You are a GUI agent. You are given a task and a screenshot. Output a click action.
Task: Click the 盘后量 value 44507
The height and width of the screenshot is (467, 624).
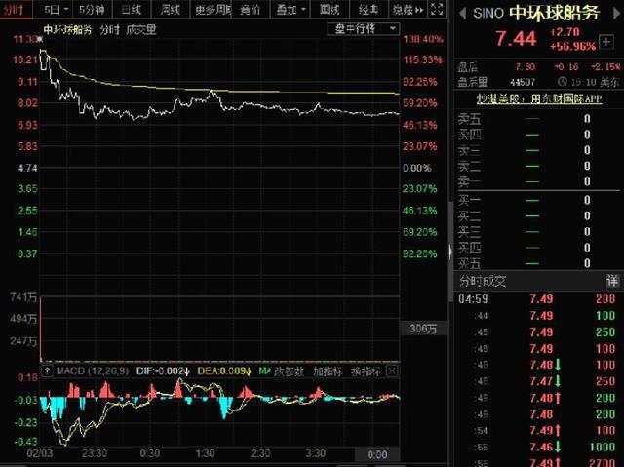tap(523, 82)
